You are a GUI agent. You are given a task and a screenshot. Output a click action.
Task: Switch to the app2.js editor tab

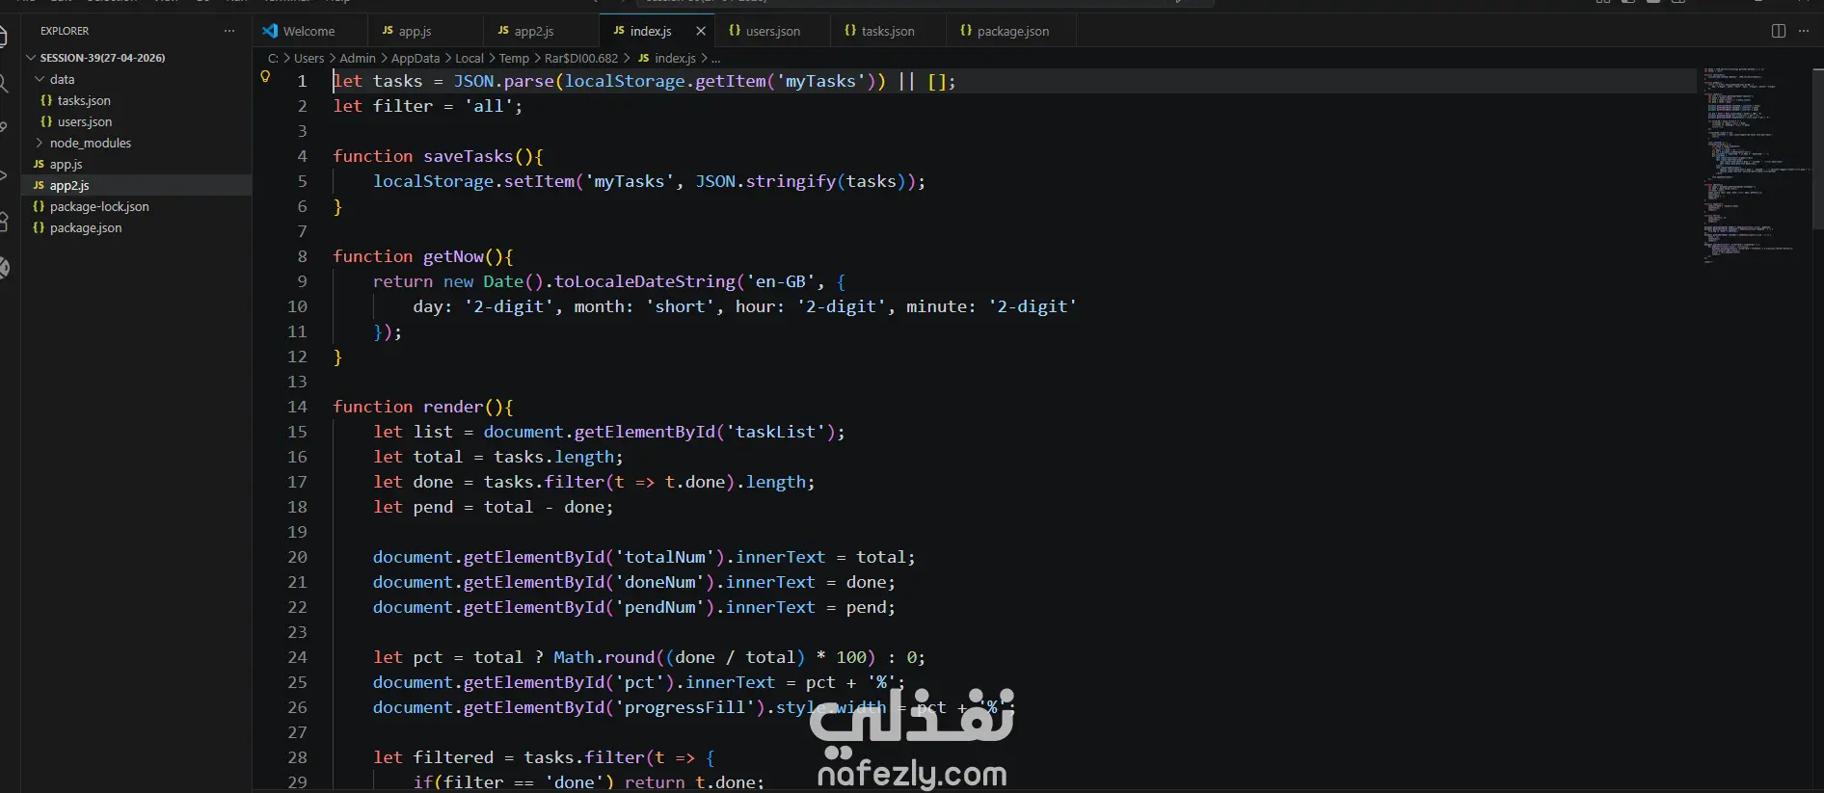click(533, 31)
